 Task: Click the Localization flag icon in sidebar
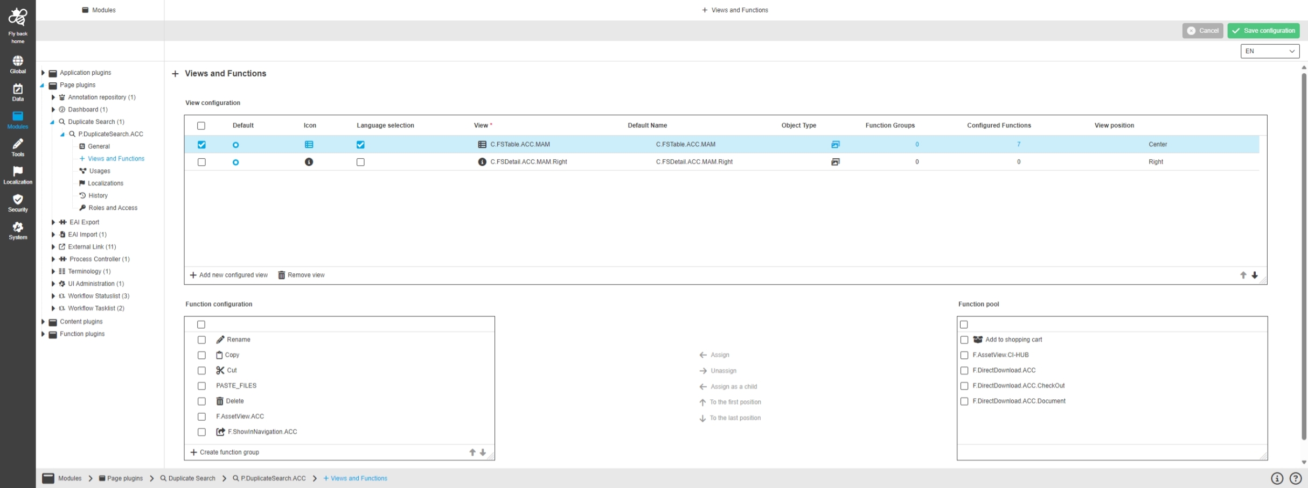(18, 172)
